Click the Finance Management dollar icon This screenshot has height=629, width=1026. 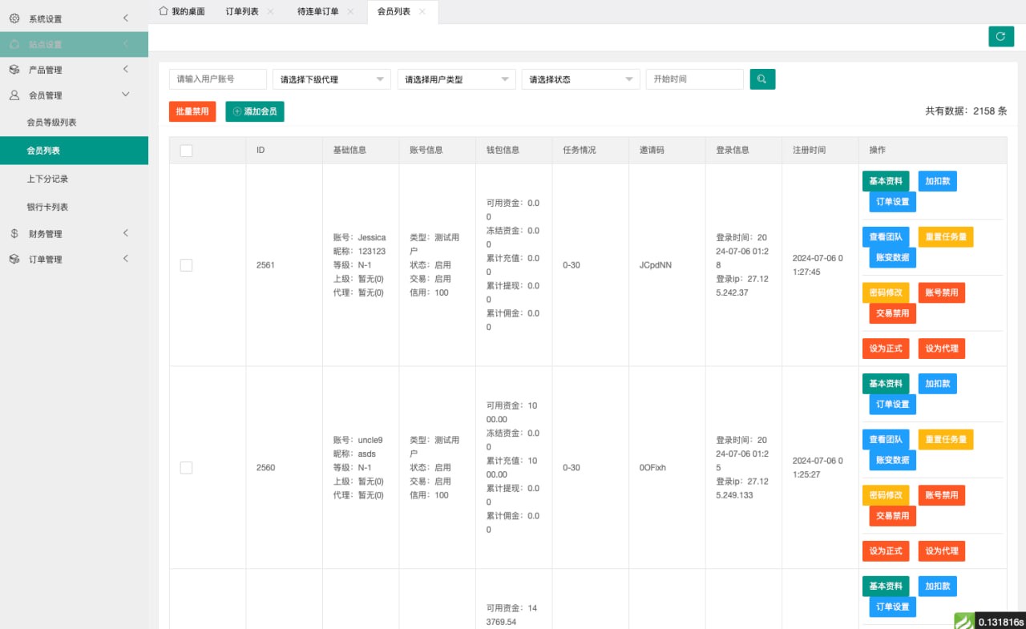tap(14, 234)
